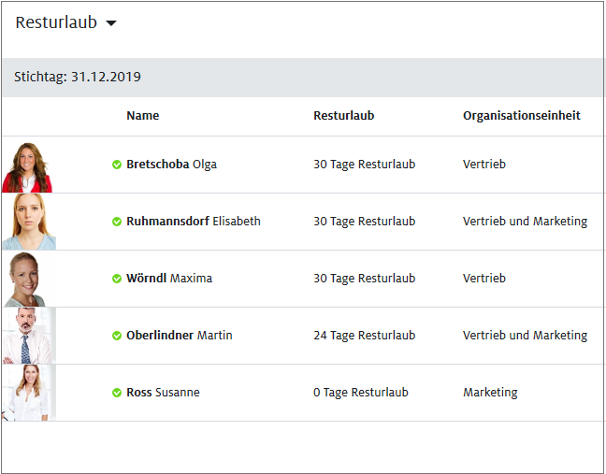Image resolution: width=606 pixels, height=474 pixels.
Task: Click green check icon next to Wörndl Maxima
Action: click(117, 279)
